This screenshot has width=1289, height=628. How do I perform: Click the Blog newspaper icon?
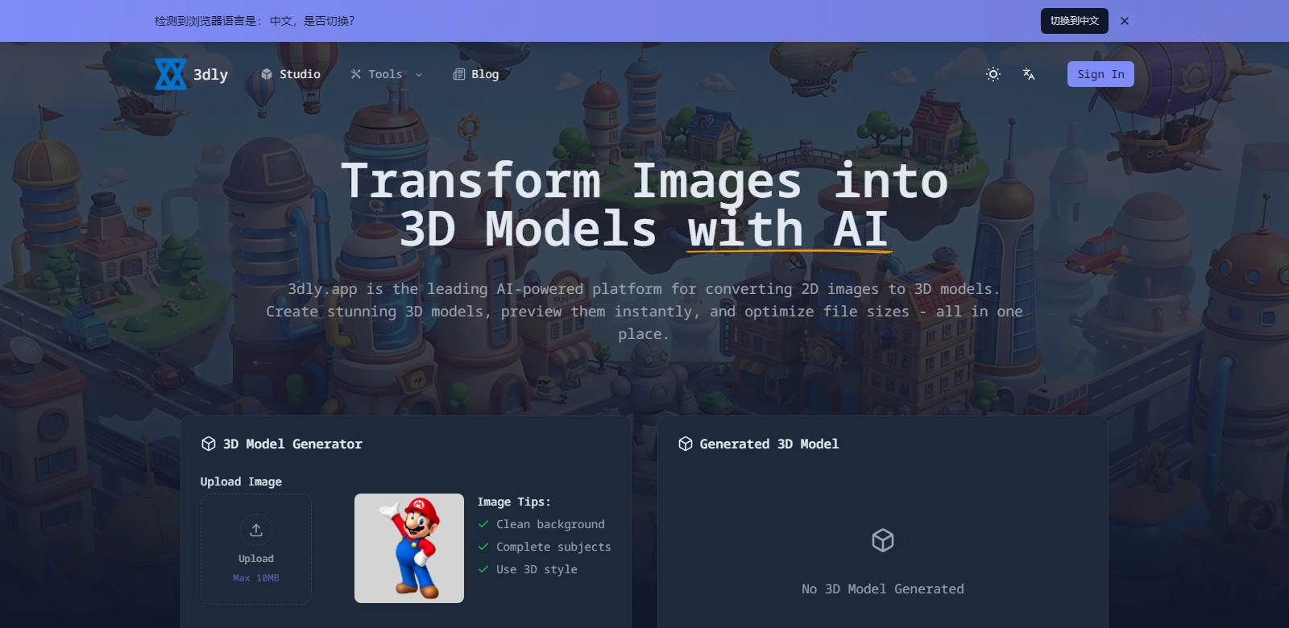pyautogui.click(x=459, y=74)
